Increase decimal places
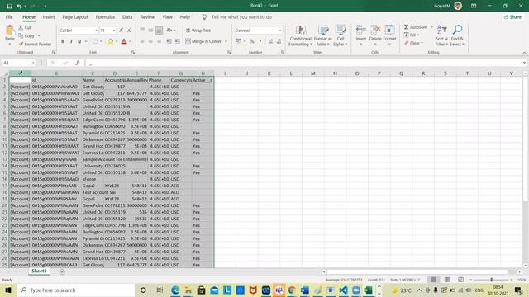Viewport: 529px width, 297px height. tap(270, 41)
